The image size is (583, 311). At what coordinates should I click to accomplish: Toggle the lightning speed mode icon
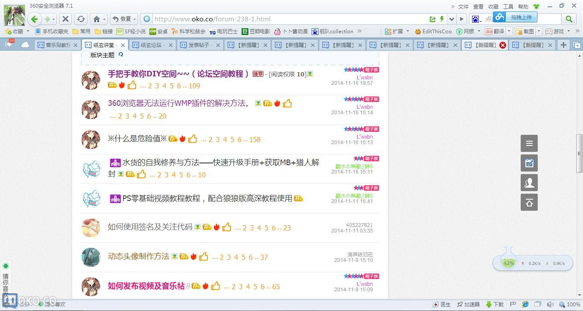(x=442, y=19)
